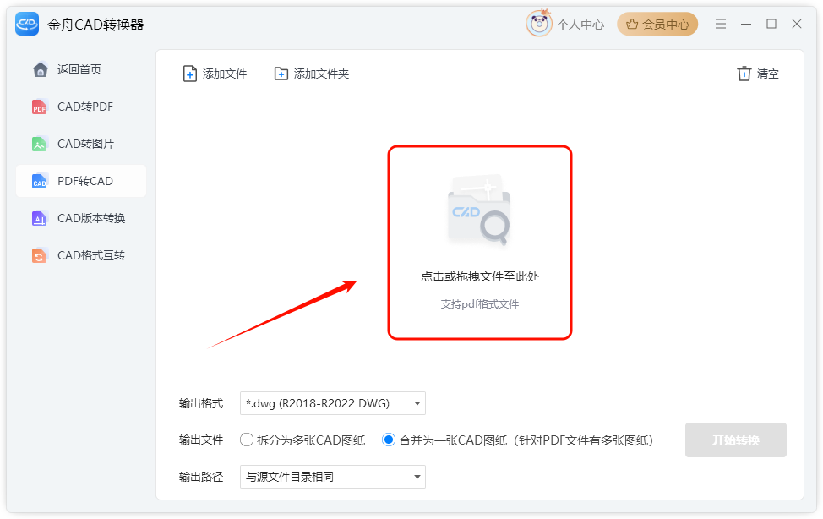This screenshot has height=519, width=823.
Task: Maximize the 金舟CAD转换器 window
Action: [771, 24]
